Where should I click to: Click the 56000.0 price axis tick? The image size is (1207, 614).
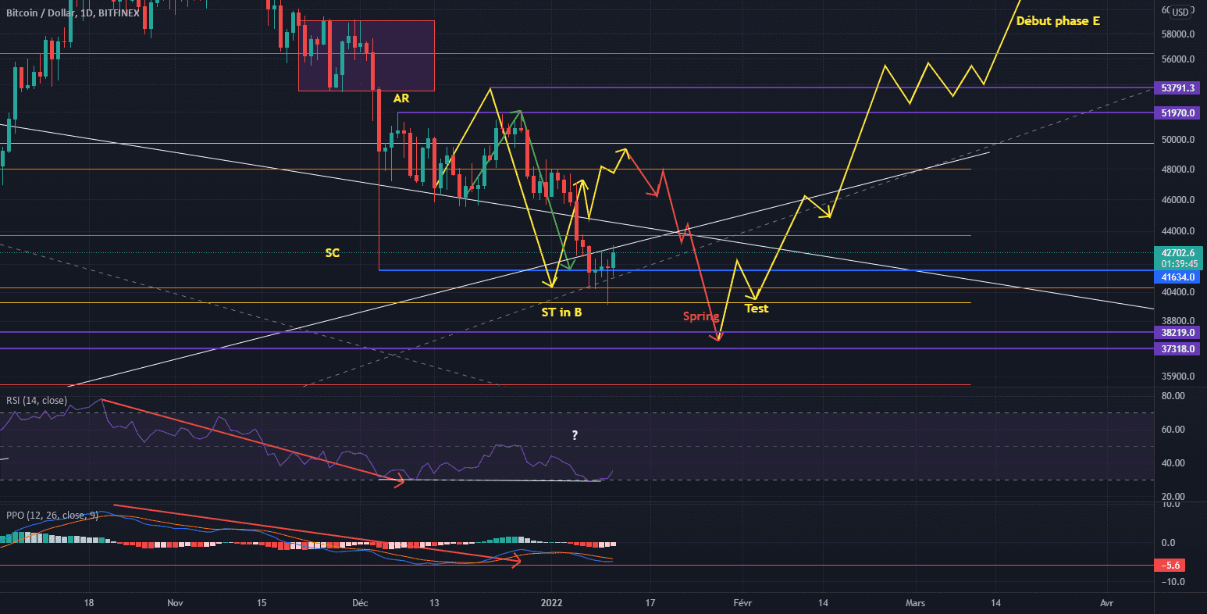pos(1178,59)
